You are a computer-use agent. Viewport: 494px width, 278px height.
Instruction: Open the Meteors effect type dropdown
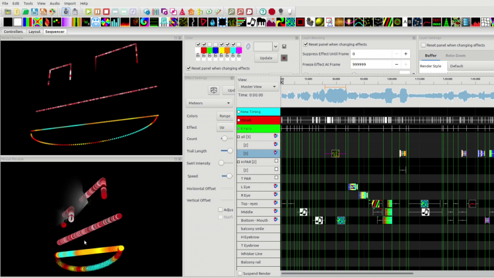pyautogui.click(x=209, y=103)
